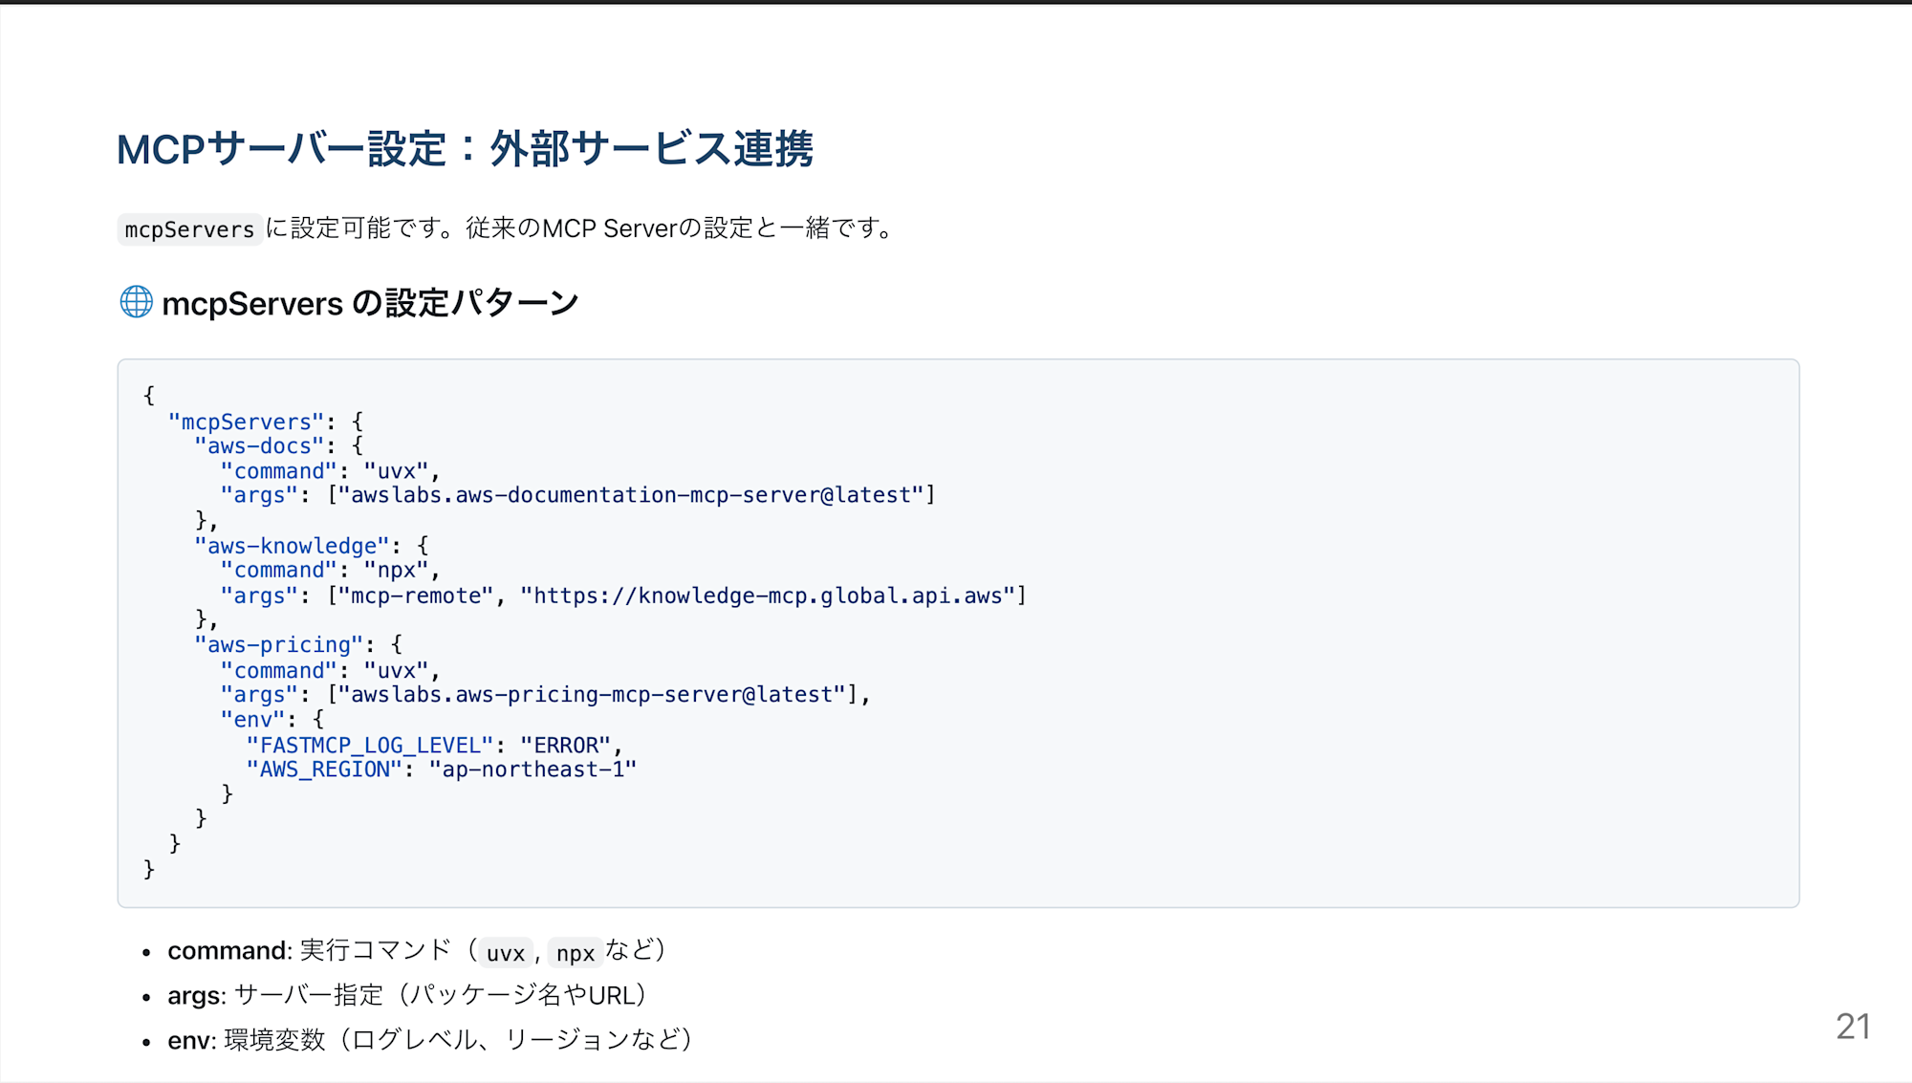Click the "AWS_REGION" key

point(324,769)
